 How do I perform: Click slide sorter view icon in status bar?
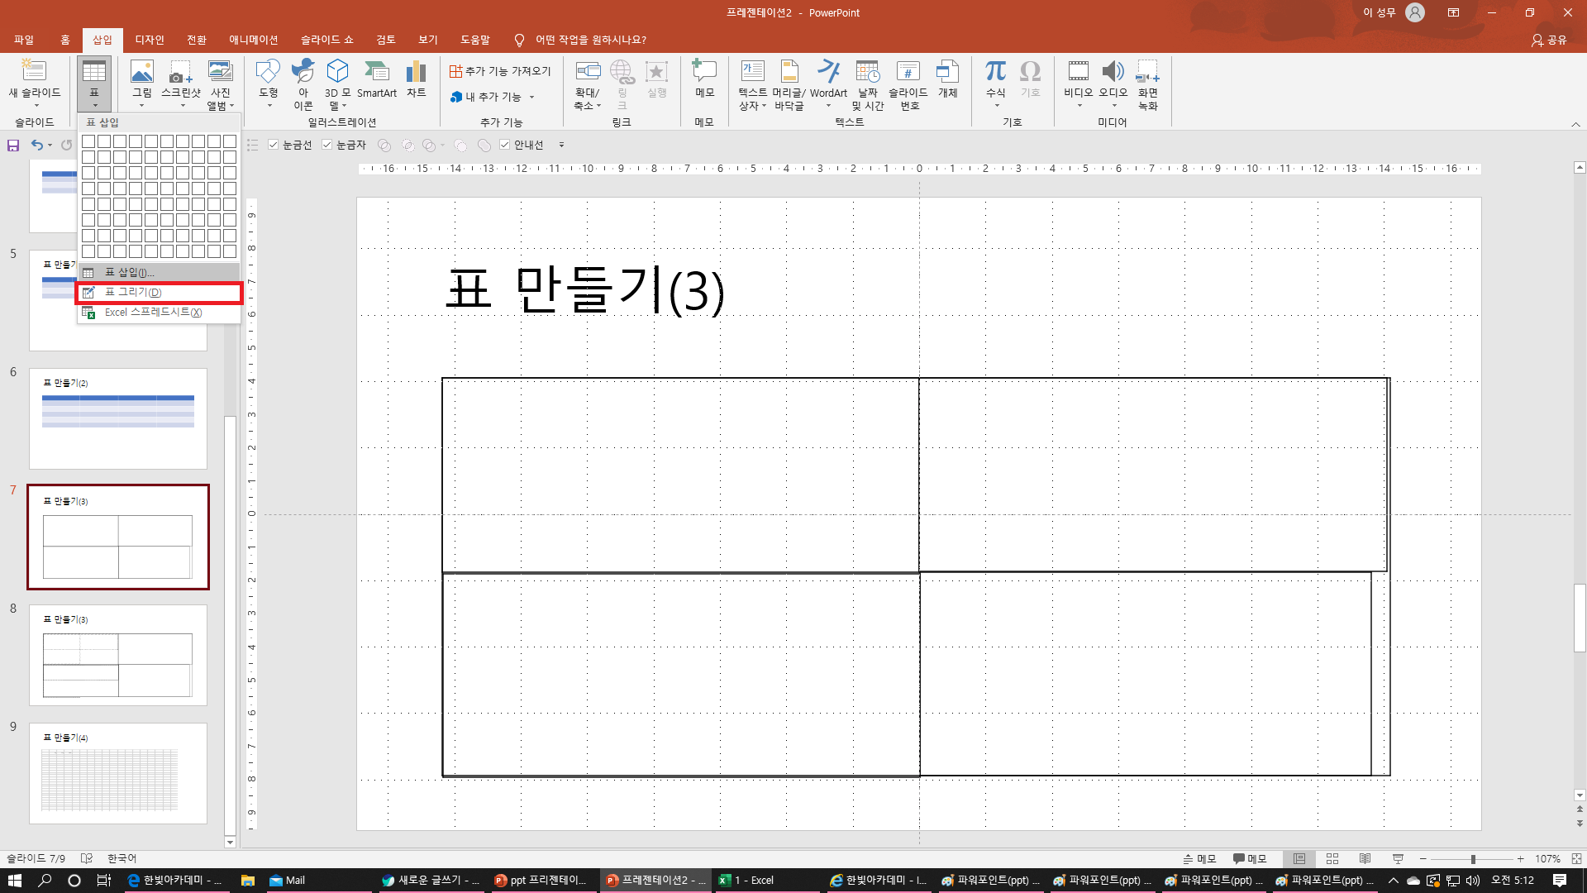click(x=1332, y=858)
